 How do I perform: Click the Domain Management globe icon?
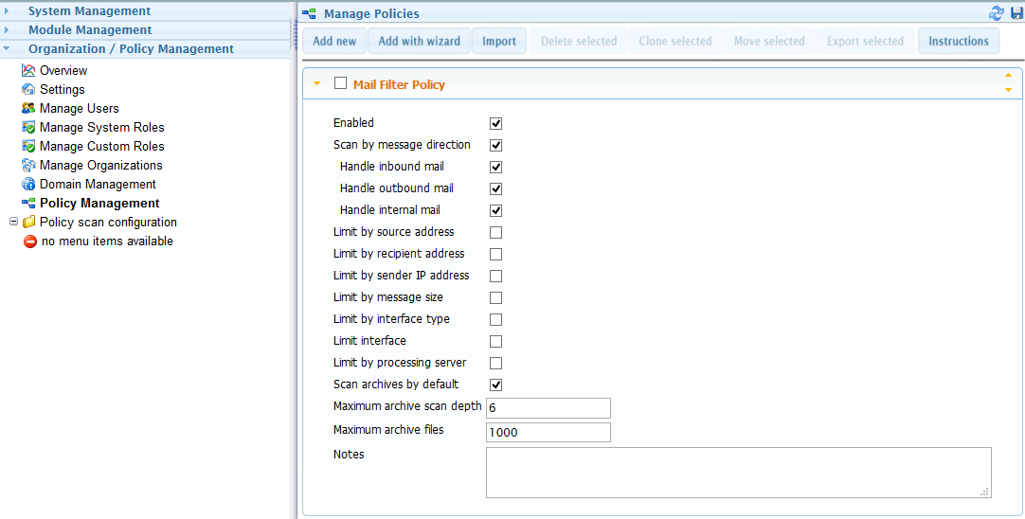[28, 185]
